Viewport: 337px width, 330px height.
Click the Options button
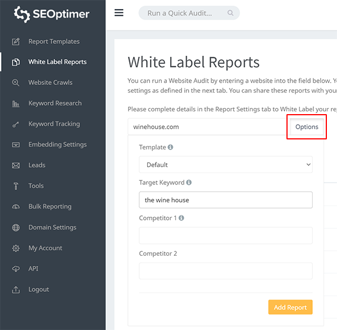coord(307,126)
